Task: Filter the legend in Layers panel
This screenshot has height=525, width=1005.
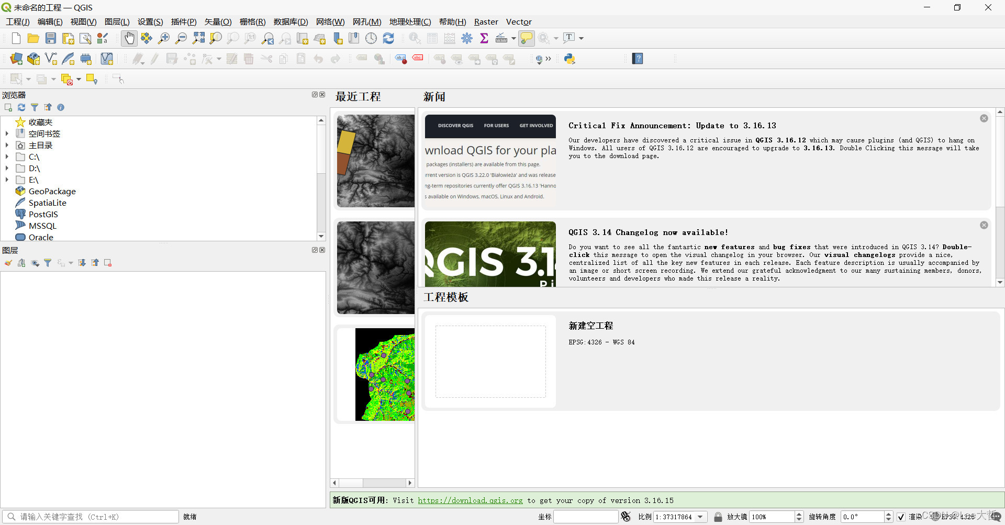Action: point(48,263)
